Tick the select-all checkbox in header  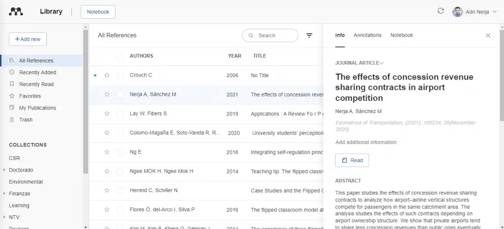[x=120, y=56]
